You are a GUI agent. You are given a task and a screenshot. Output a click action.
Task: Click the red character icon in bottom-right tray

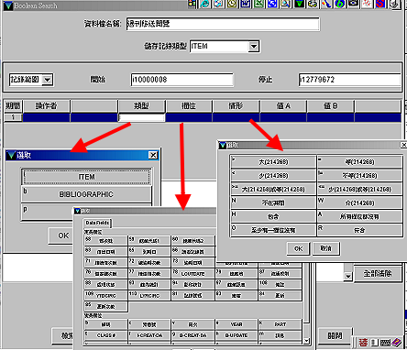[x=363, y=343]
